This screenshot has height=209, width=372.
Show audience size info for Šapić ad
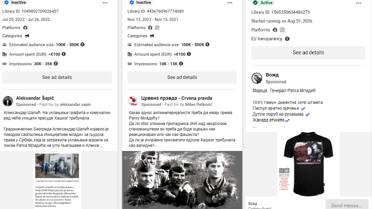pyautogui.click(x=82, y=44)
